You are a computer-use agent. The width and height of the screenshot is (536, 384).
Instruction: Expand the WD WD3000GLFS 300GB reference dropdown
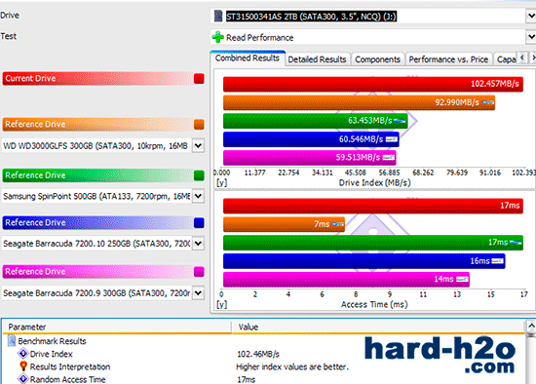coord(198,146)
